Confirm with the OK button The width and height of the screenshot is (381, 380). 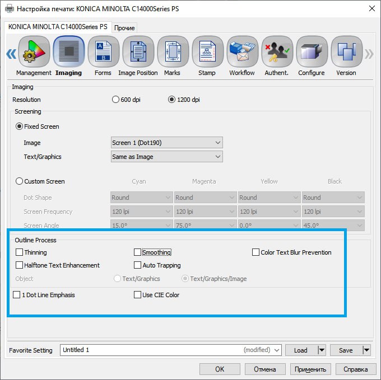tap(220, 369)
